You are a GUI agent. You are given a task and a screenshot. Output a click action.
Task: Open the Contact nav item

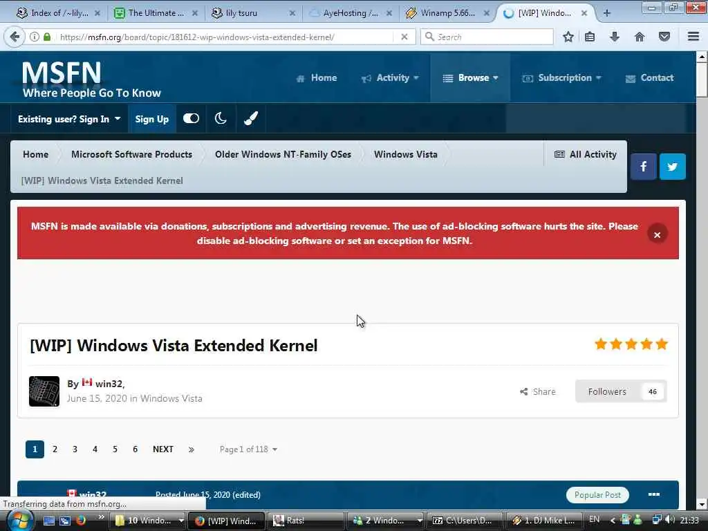650,77
